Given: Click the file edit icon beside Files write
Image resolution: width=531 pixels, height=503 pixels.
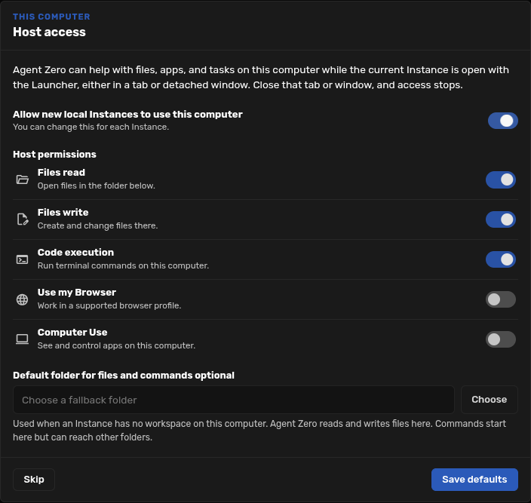Looking at the screenshot, I should (x=23, y=219).
